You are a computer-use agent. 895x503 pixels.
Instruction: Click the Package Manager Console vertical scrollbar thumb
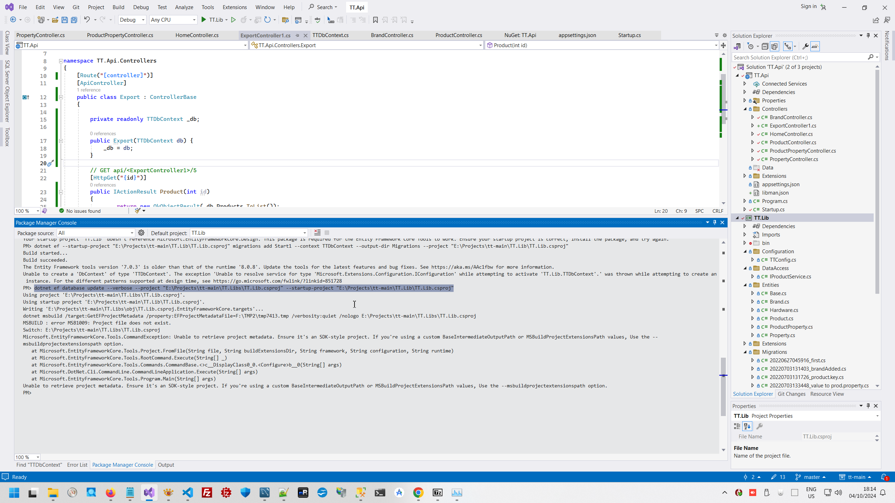point(723,386)
